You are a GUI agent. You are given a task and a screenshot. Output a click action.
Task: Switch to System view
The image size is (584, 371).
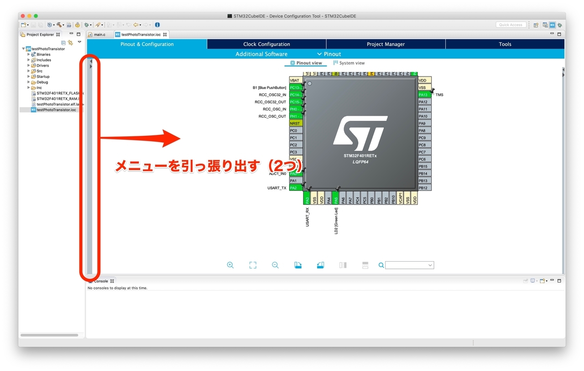click(349, 63)
